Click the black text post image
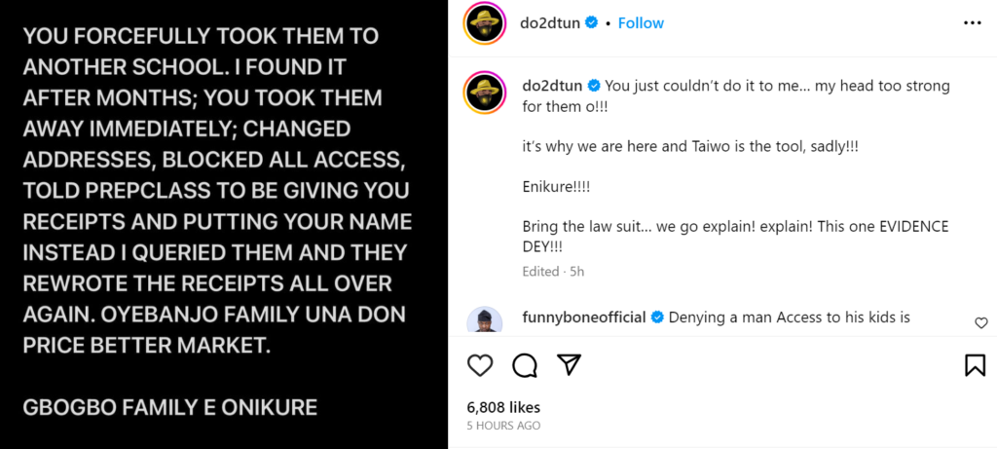The image size is (997, 449). (223, 224)
